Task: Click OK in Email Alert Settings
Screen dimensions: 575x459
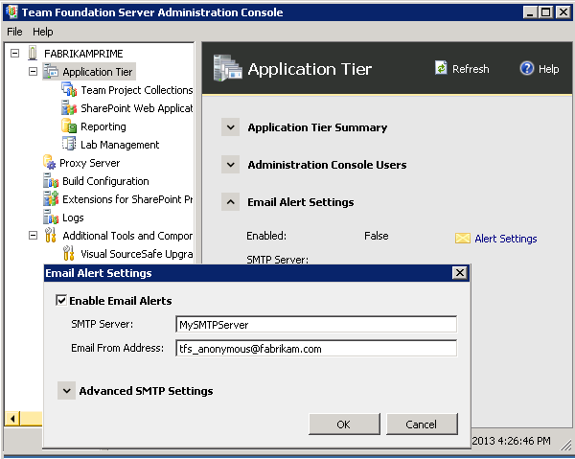Action: tap(344, 425)
